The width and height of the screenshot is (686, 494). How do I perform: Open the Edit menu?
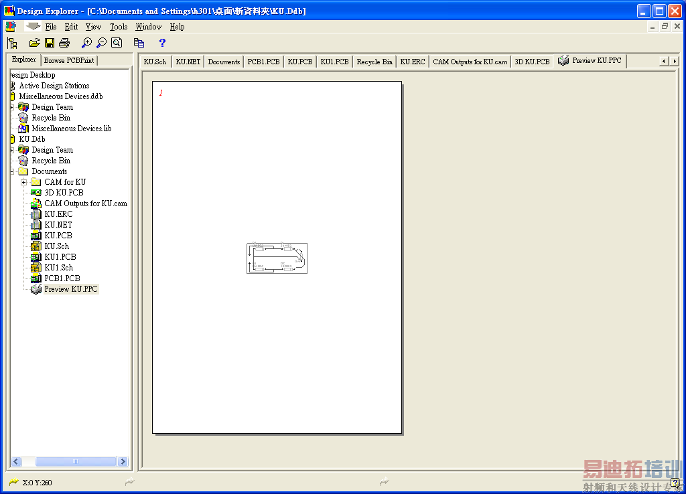pyautogui.click(x=71, y=27)
